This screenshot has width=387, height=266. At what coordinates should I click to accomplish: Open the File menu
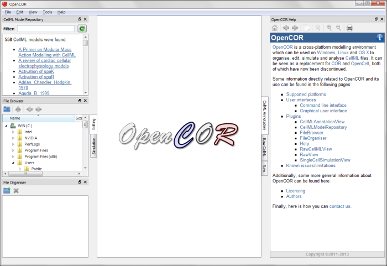[x=8, y=12]
